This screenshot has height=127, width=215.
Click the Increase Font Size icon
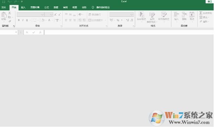(55, 14)
